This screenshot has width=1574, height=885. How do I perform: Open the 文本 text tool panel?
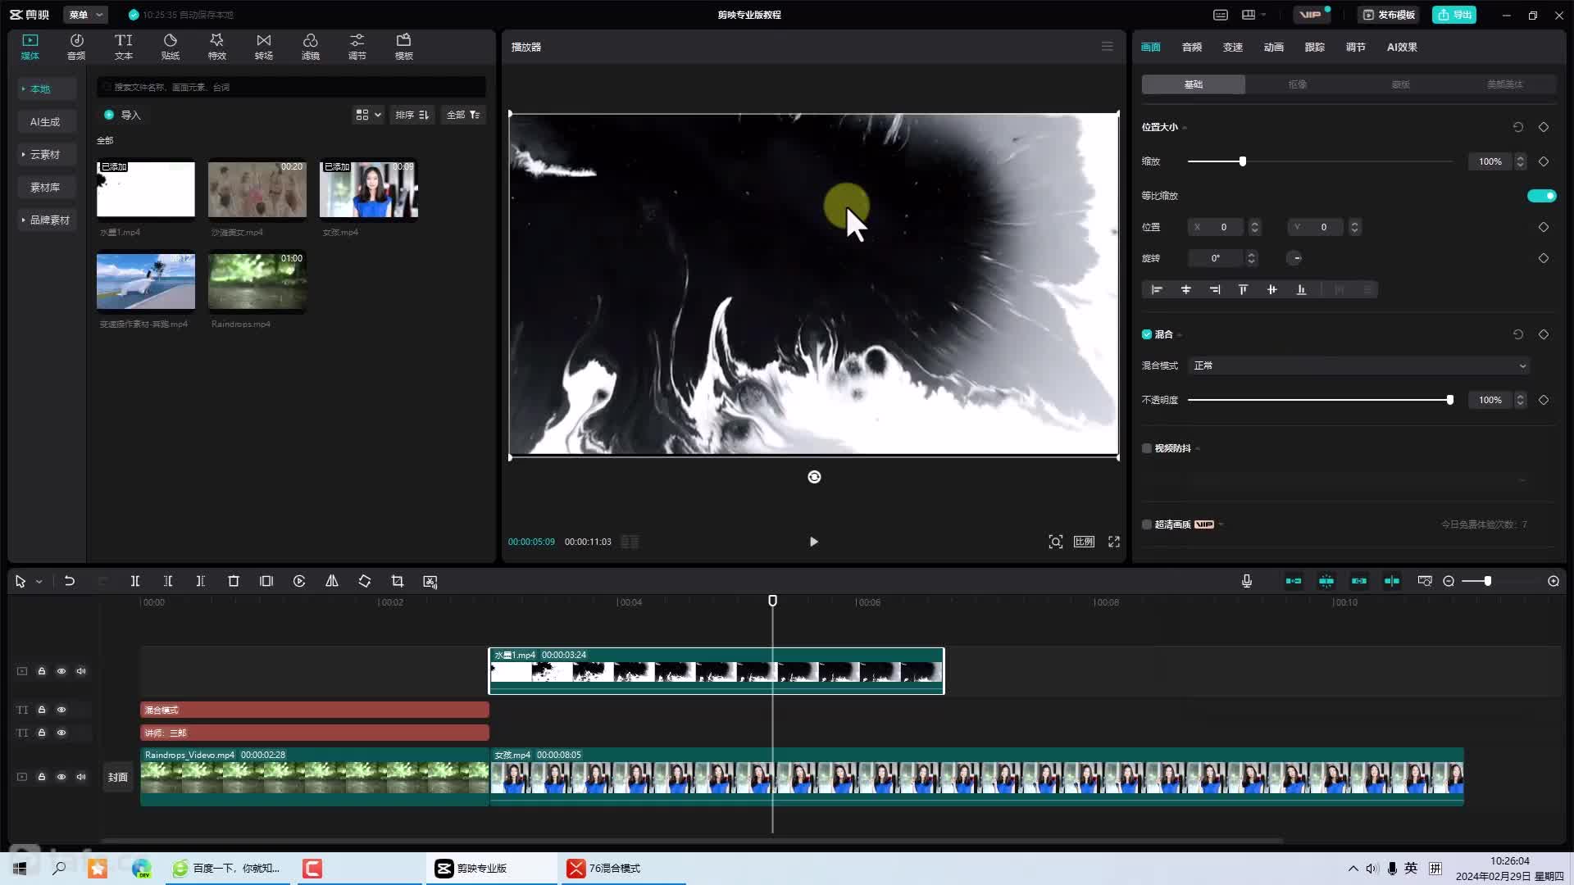coord(123,47)
